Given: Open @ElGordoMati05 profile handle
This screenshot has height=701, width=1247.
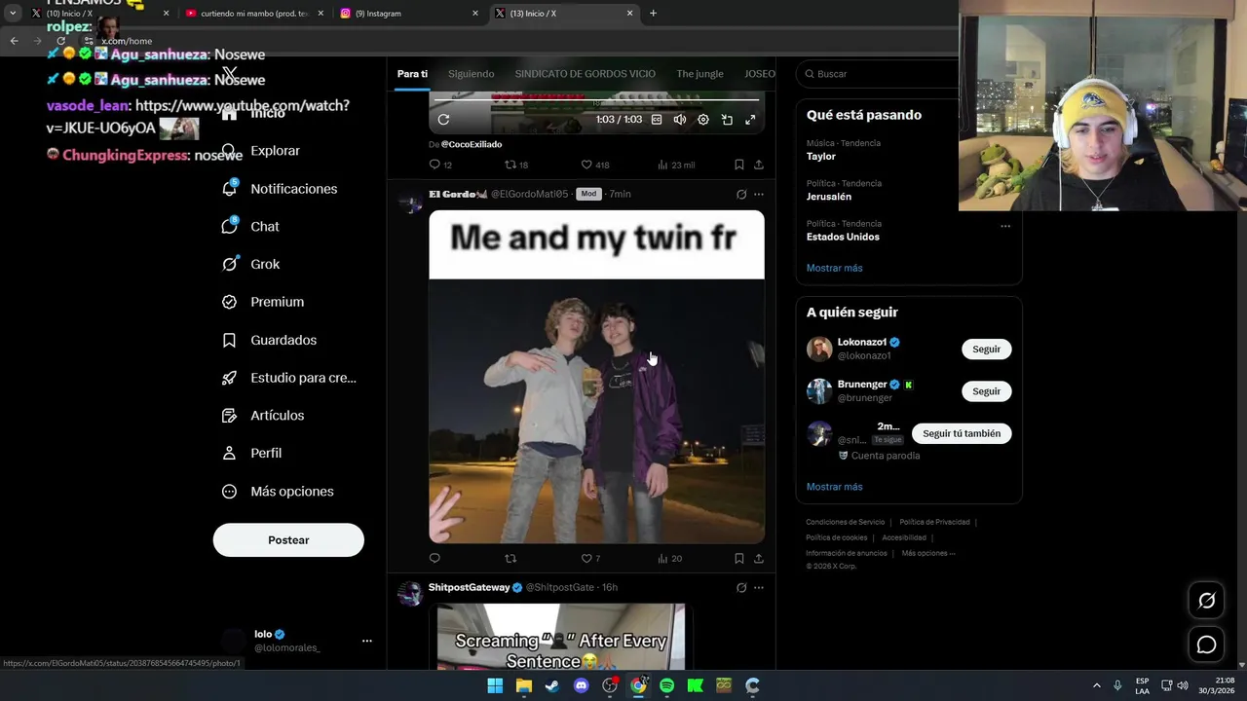Looking at the screenshot, I should point(529,194).
